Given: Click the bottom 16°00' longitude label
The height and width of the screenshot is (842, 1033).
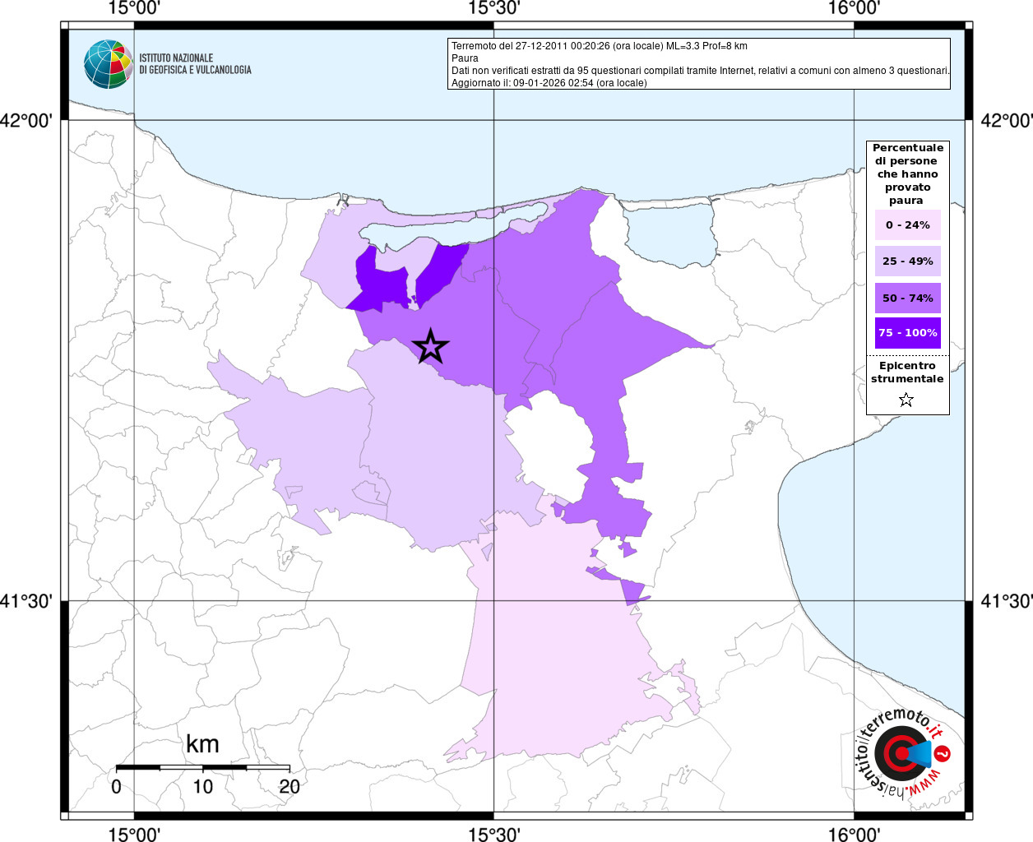Looking at the screenshot, I should 854,835.
